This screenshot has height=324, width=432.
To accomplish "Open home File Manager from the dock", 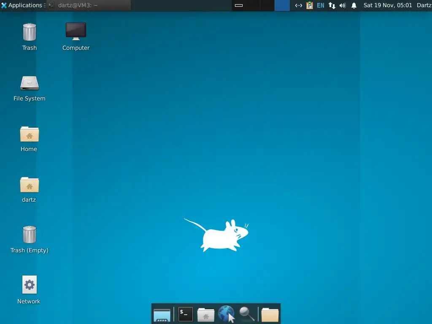I will pos(206,314).
